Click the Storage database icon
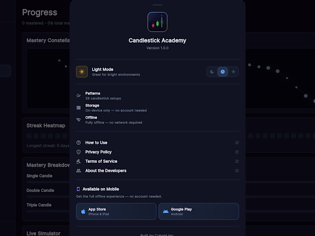 click(79, 107)
